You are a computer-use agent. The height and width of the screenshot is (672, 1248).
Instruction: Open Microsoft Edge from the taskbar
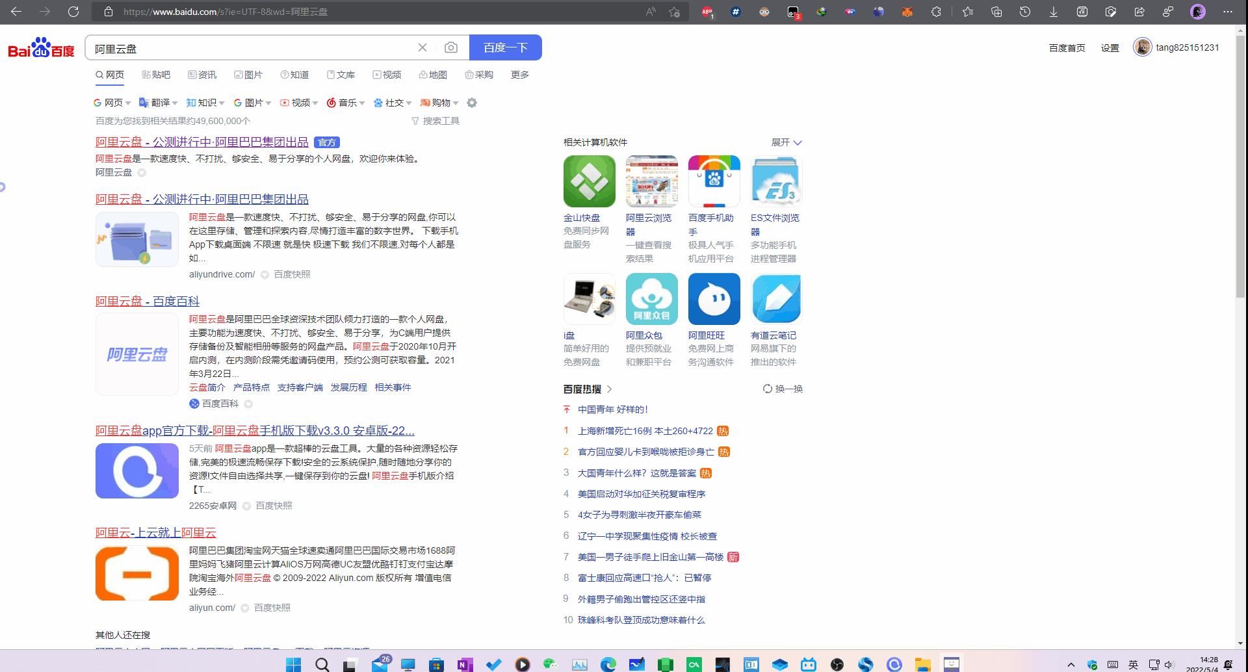click(x=609, y=664)
